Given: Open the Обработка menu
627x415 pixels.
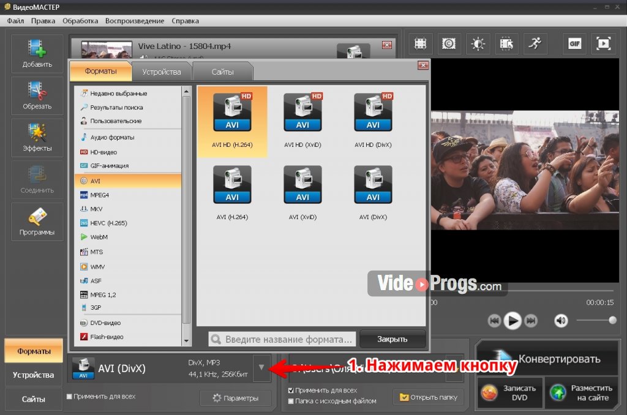Looking at the screenshot, I should click(x=80, y=21).
